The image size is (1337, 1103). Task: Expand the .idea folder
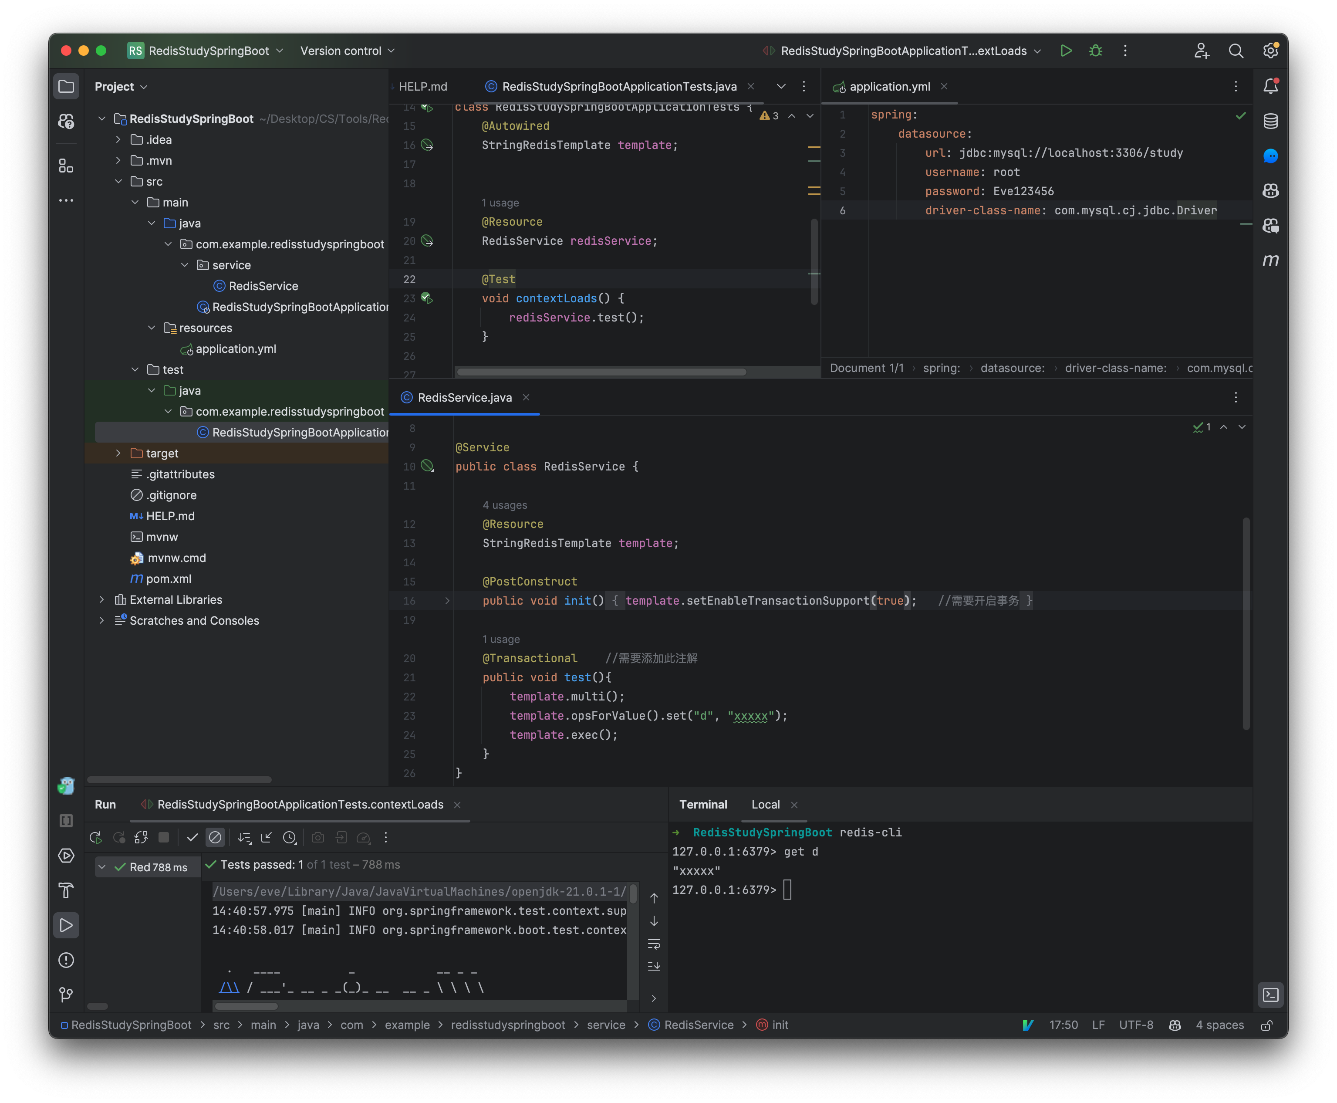[118, 140]
